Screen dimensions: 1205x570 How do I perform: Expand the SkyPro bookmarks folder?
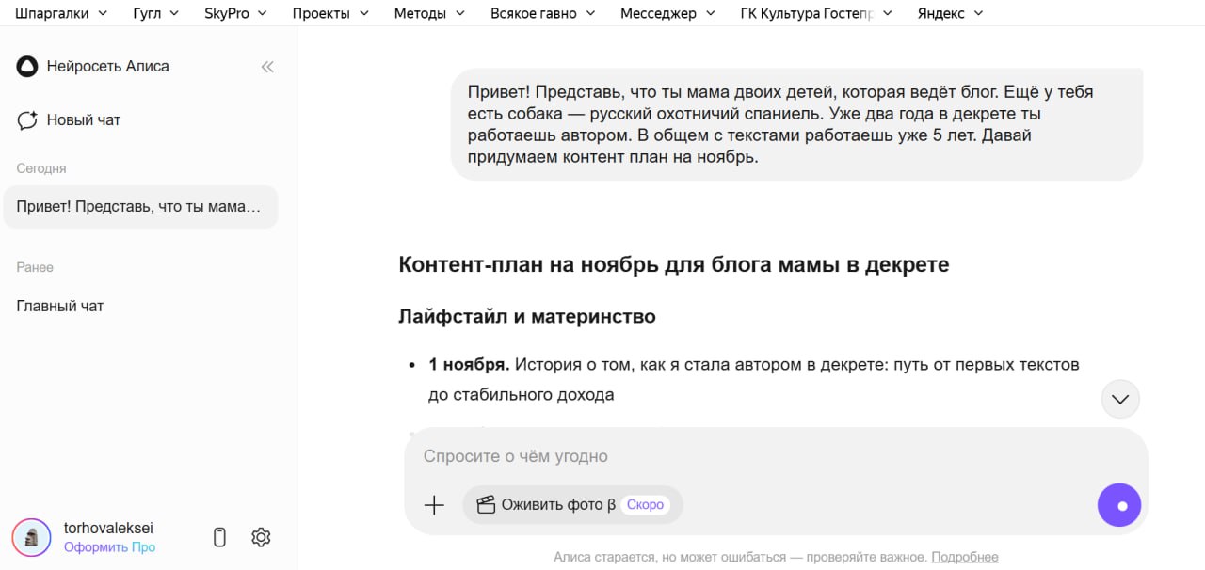(x=235, y=13)
